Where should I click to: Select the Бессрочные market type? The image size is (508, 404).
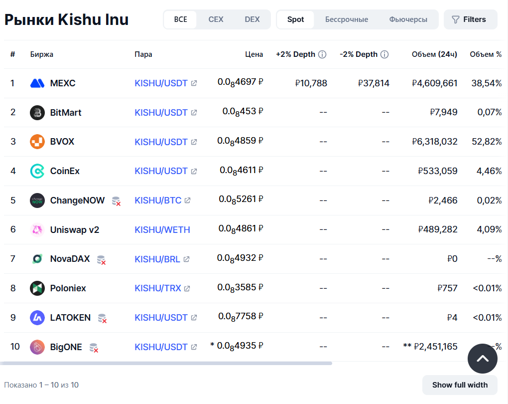pos(347,19)
